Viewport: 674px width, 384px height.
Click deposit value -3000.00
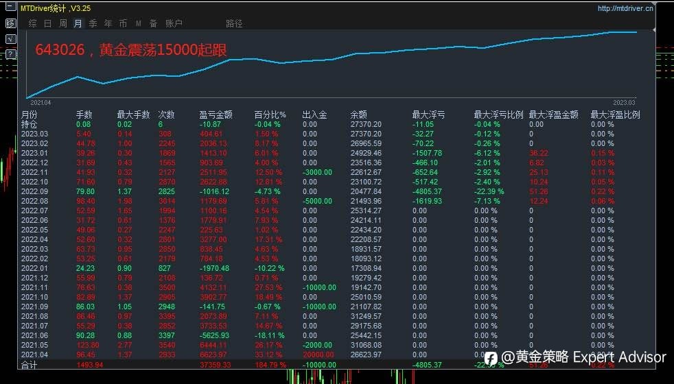[317, 172]
